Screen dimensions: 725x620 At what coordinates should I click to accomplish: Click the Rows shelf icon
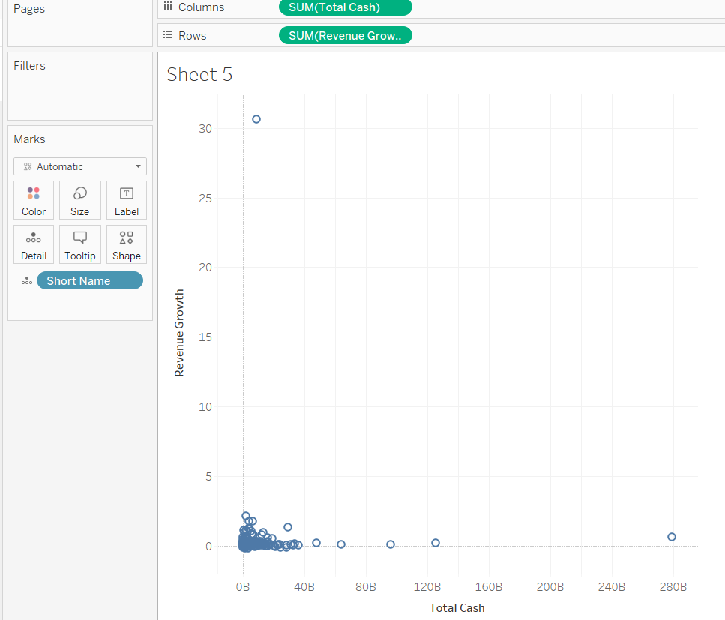point(168,36)
